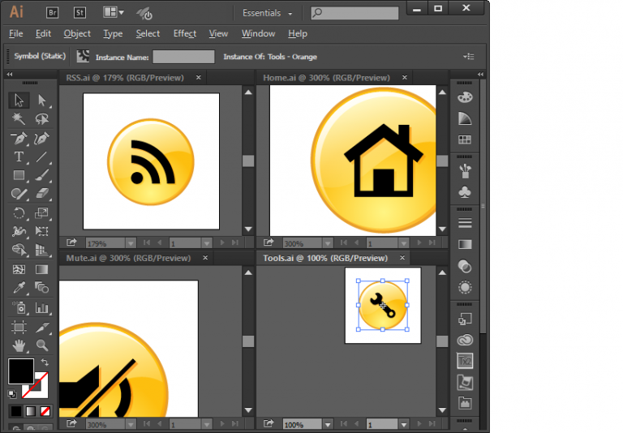Image resolution: width=623 pixels, height=433 pixels.
Task: Choose the Rectangle tool
Action: click(19, 175)
